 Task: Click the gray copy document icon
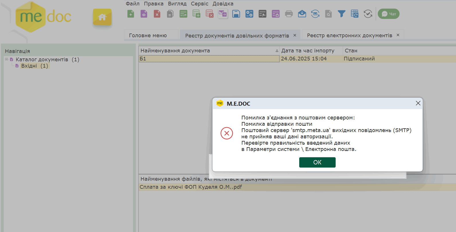tap(170, 14)
